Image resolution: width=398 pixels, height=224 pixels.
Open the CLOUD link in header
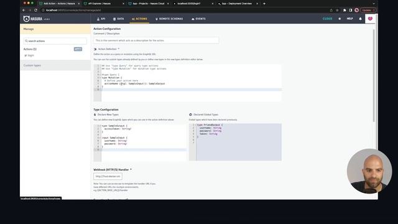click(x=328, y=19)
